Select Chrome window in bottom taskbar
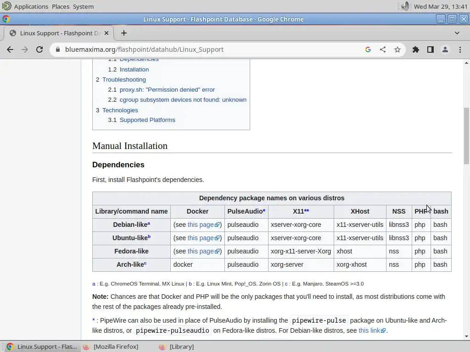The image size is (470, 352). click(42, 346)
